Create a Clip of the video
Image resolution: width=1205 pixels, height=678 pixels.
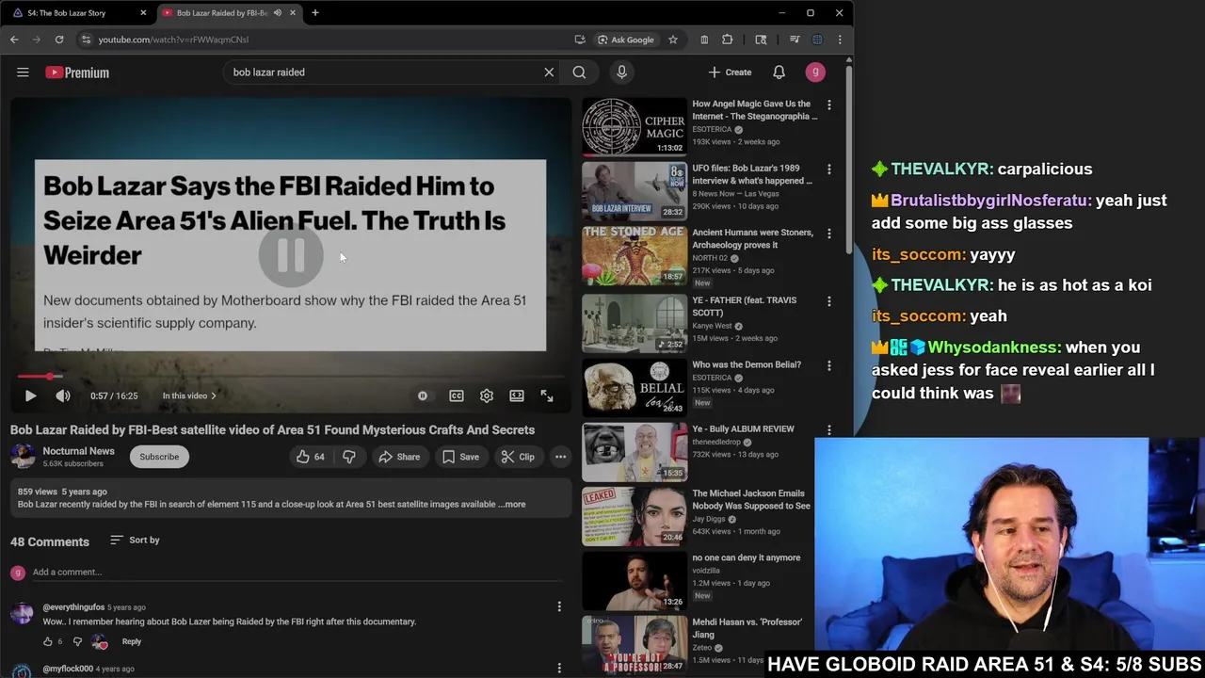point(518,457)
